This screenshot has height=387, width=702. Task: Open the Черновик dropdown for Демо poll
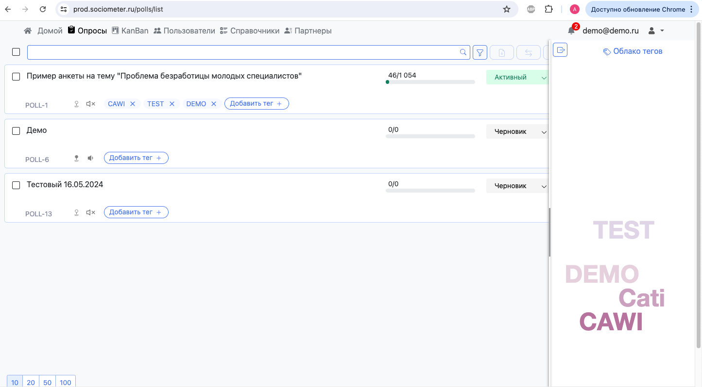click(x=517, y=131)
